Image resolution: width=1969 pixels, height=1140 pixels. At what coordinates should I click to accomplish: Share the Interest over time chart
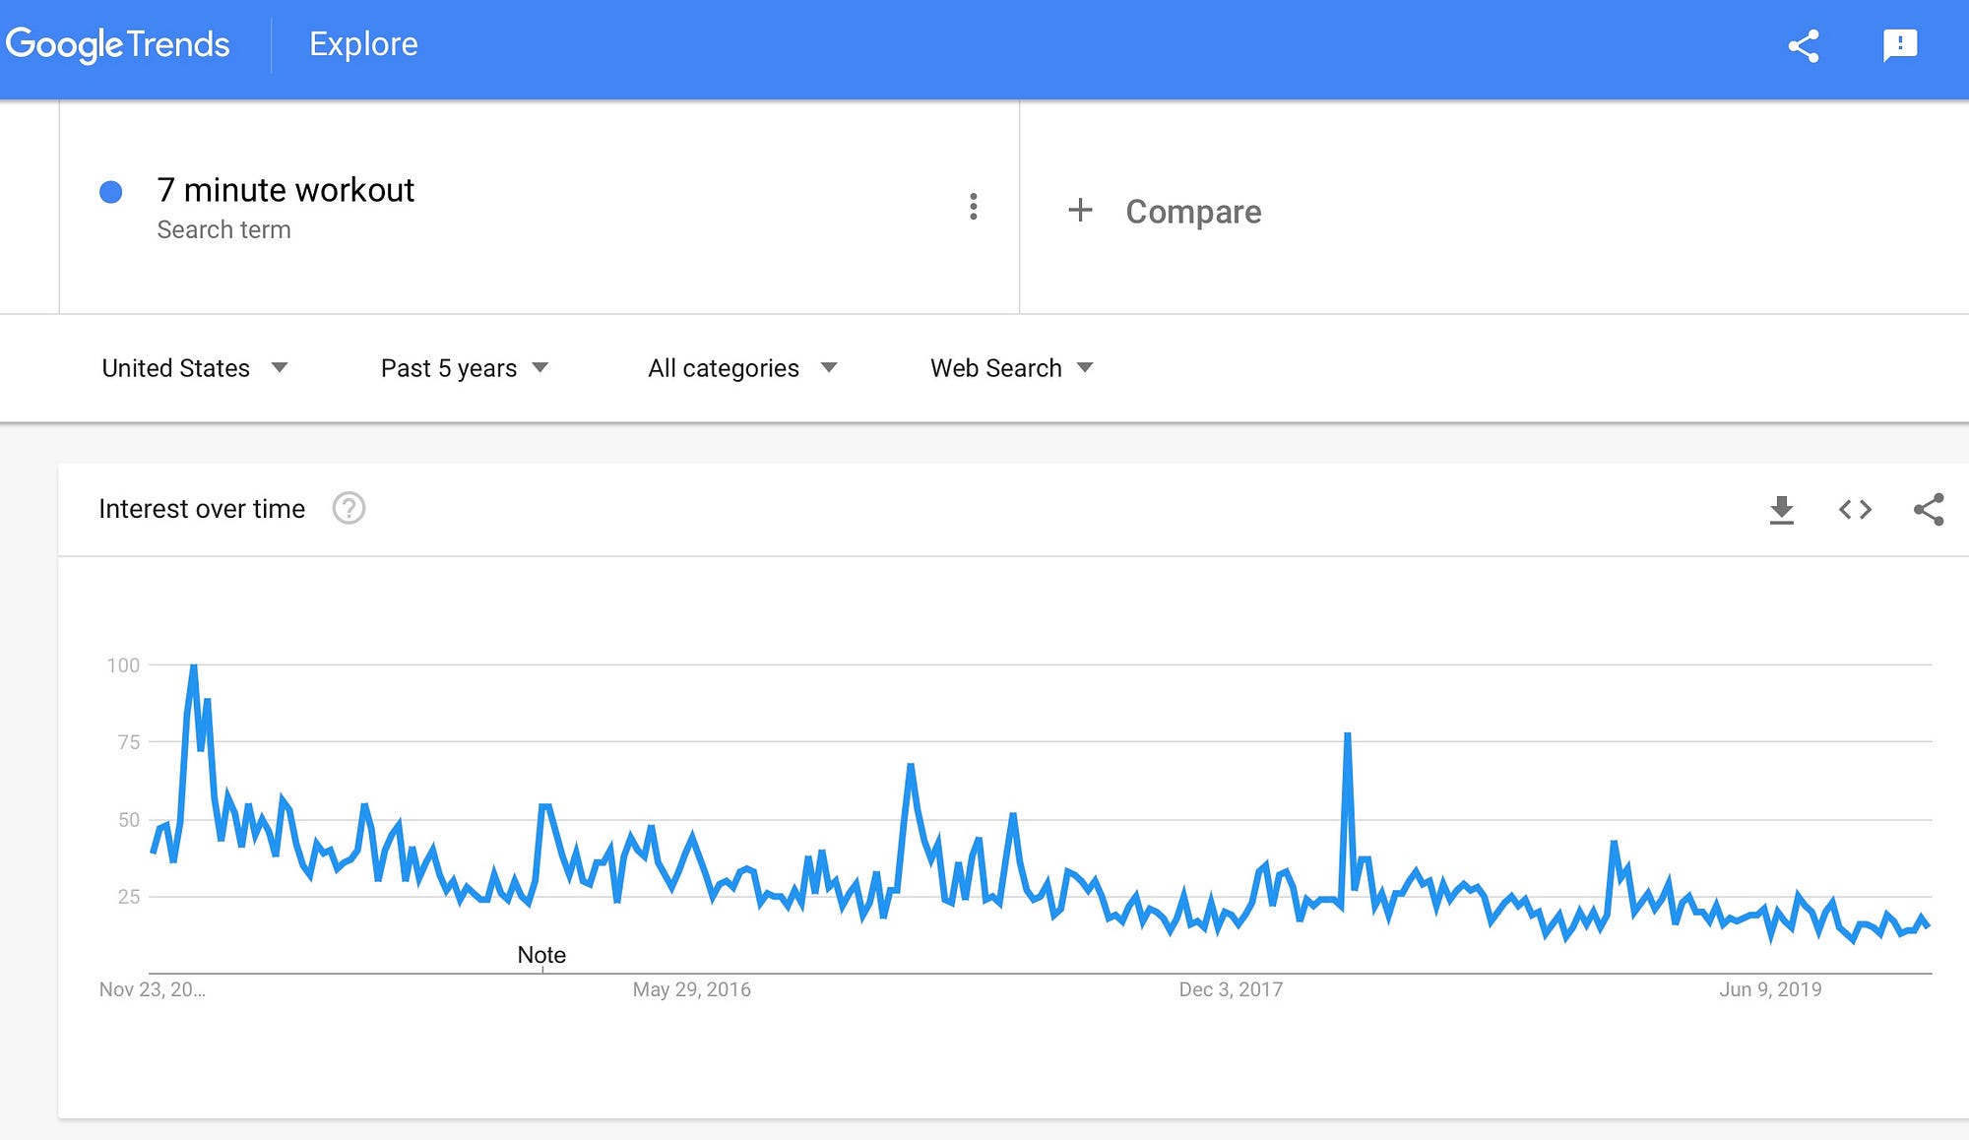tap(1928, 510)
